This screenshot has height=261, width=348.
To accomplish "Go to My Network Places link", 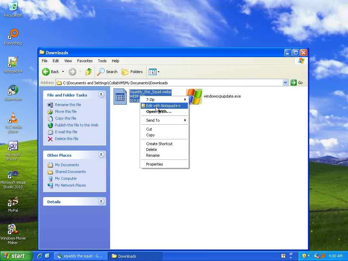I will click(70, 185).
